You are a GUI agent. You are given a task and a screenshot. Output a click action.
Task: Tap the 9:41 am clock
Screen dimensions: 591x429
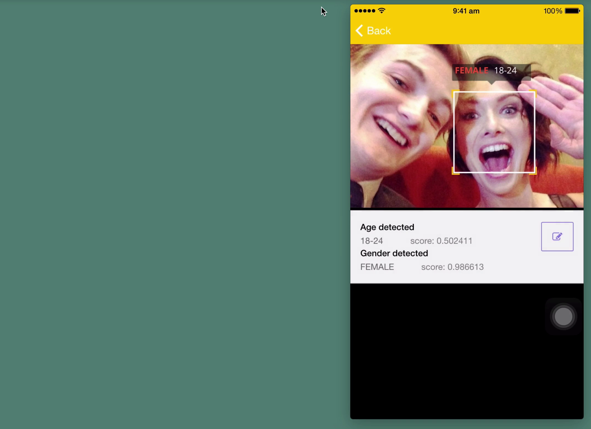click(466, 11)
